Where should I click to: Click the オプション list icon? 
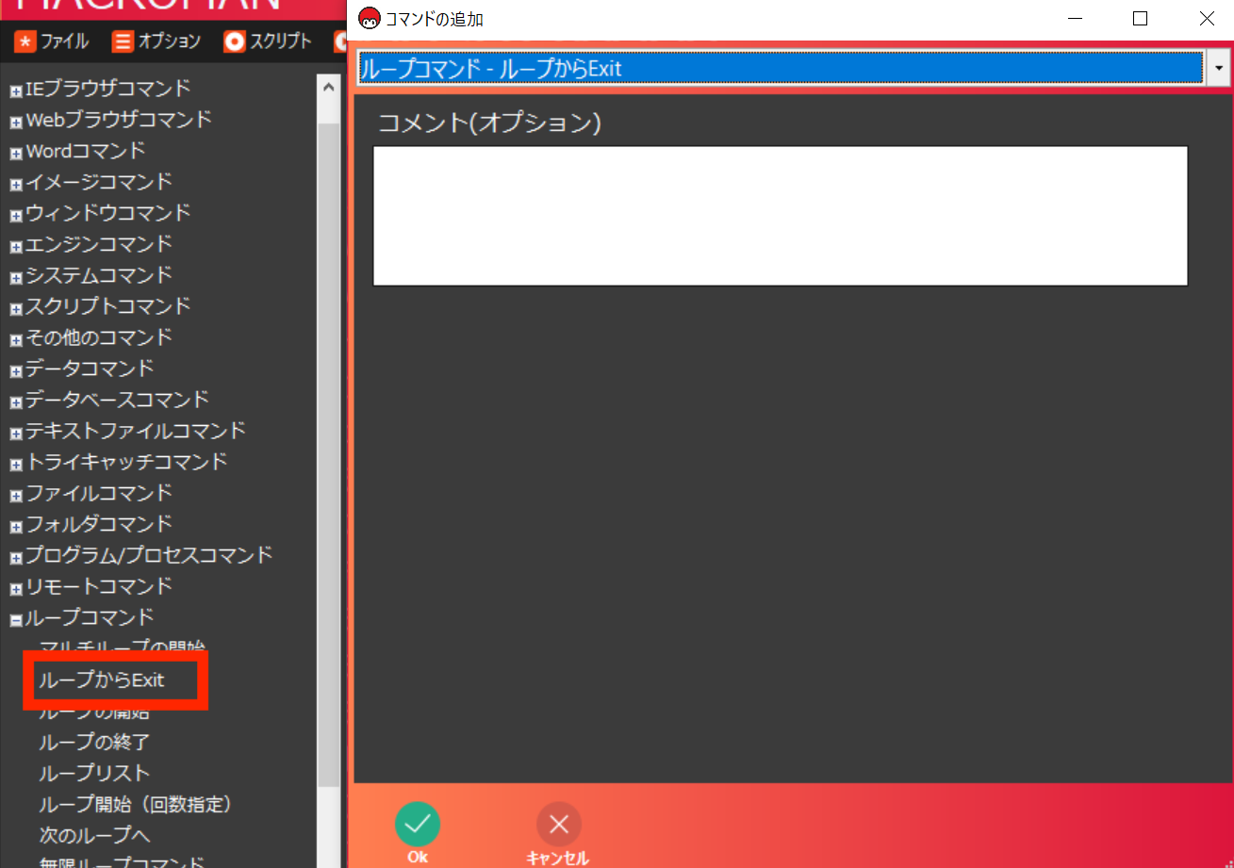(123, 41)
